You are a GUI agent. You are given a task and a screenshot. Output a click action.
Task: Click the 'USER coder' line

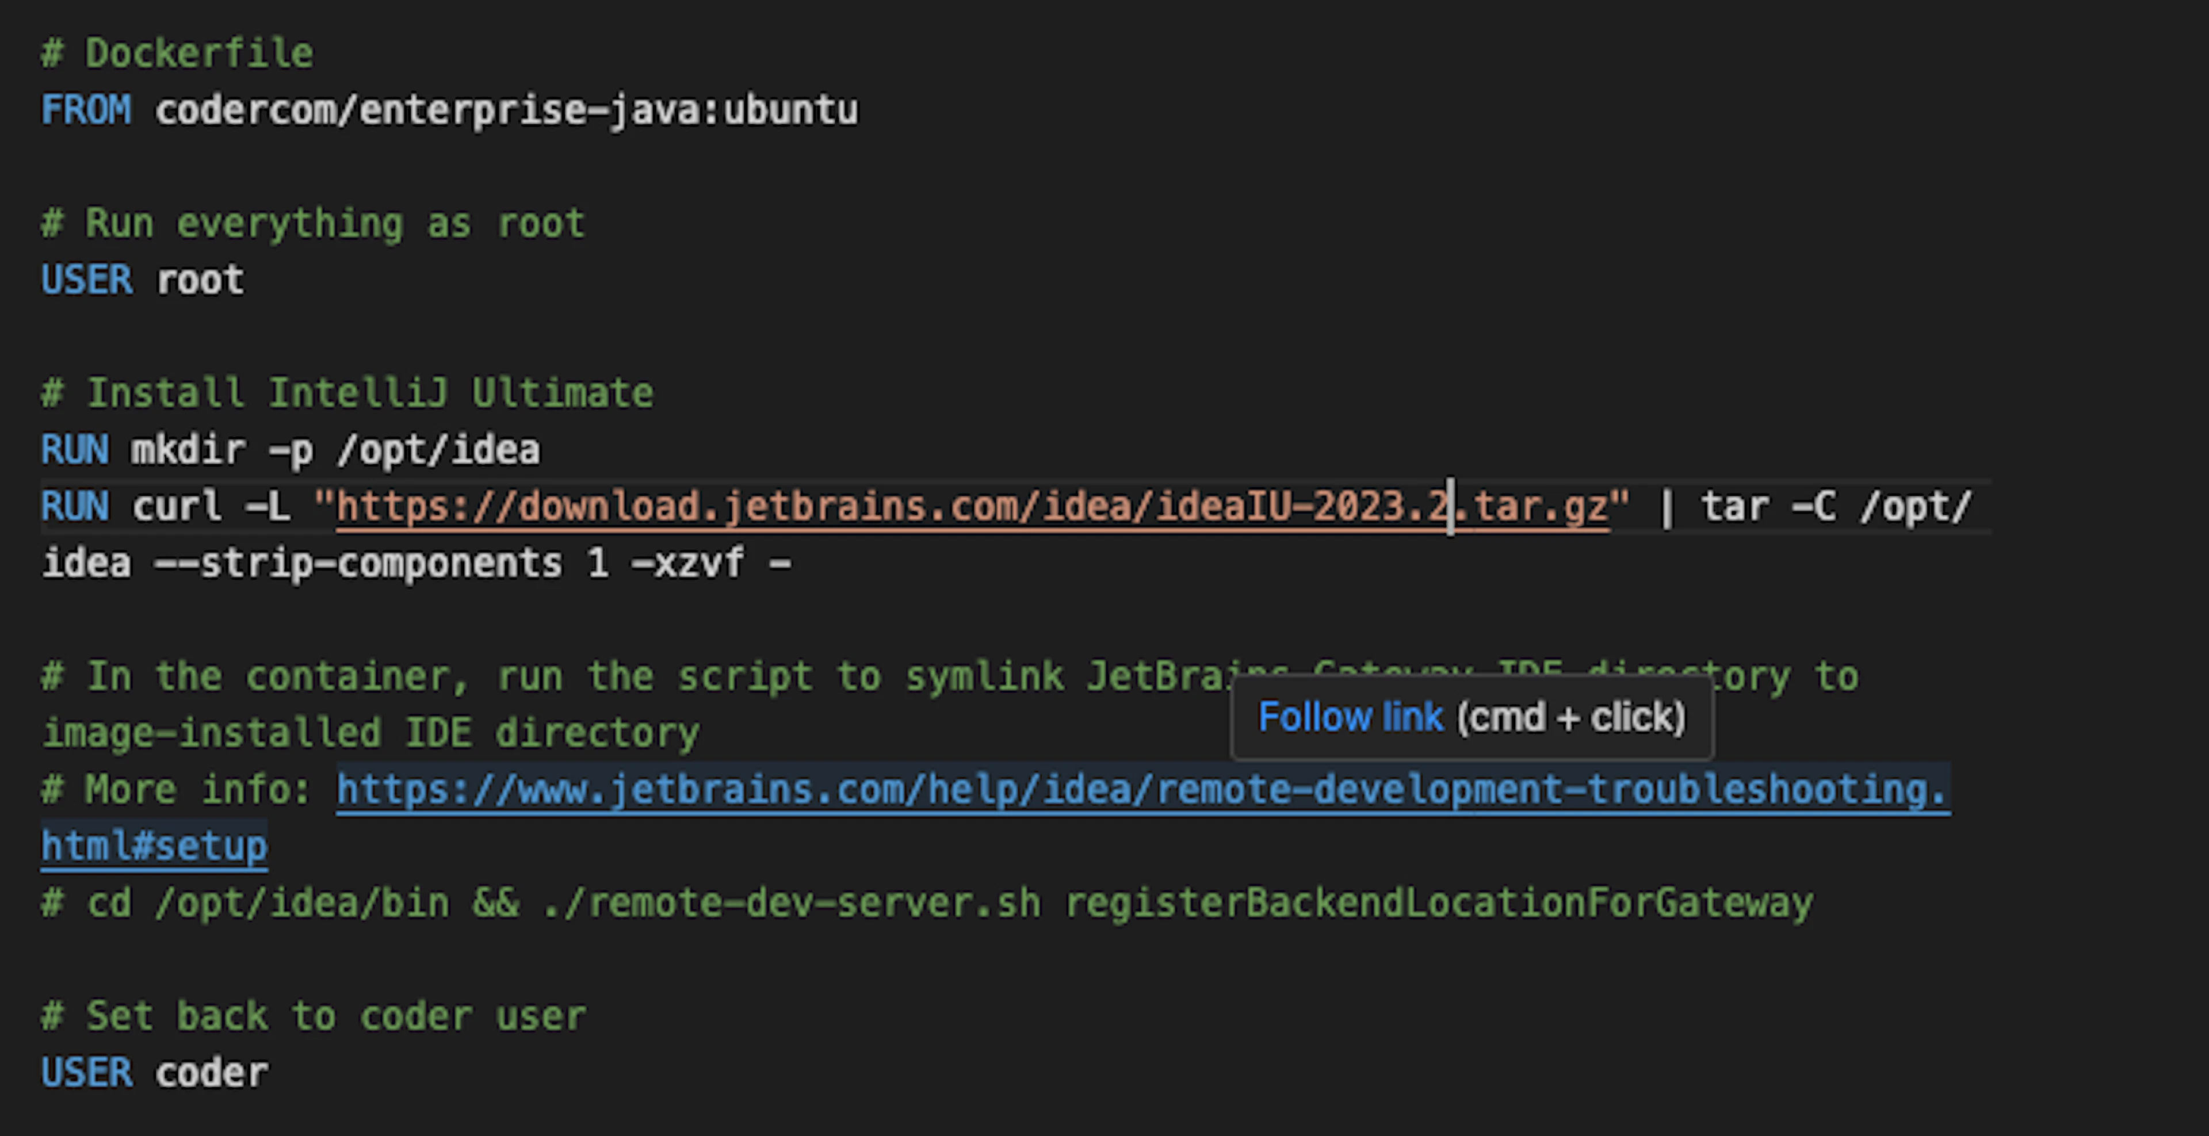point(155,1073)
